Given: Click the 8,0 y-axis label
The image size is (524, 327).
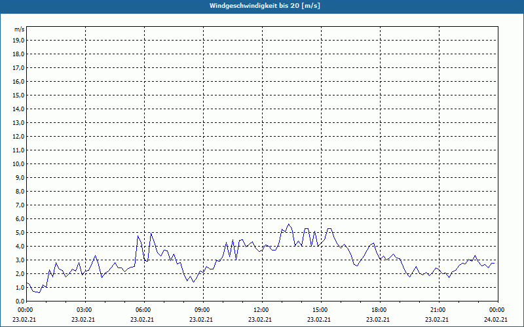Looking at the screenshot, I should click(x=20, y=191).
